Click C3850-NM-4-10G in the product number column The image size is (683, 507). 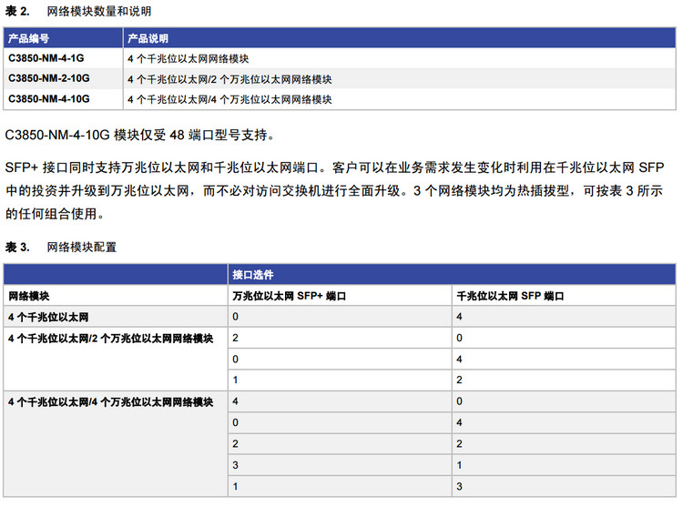coord(49,98)
